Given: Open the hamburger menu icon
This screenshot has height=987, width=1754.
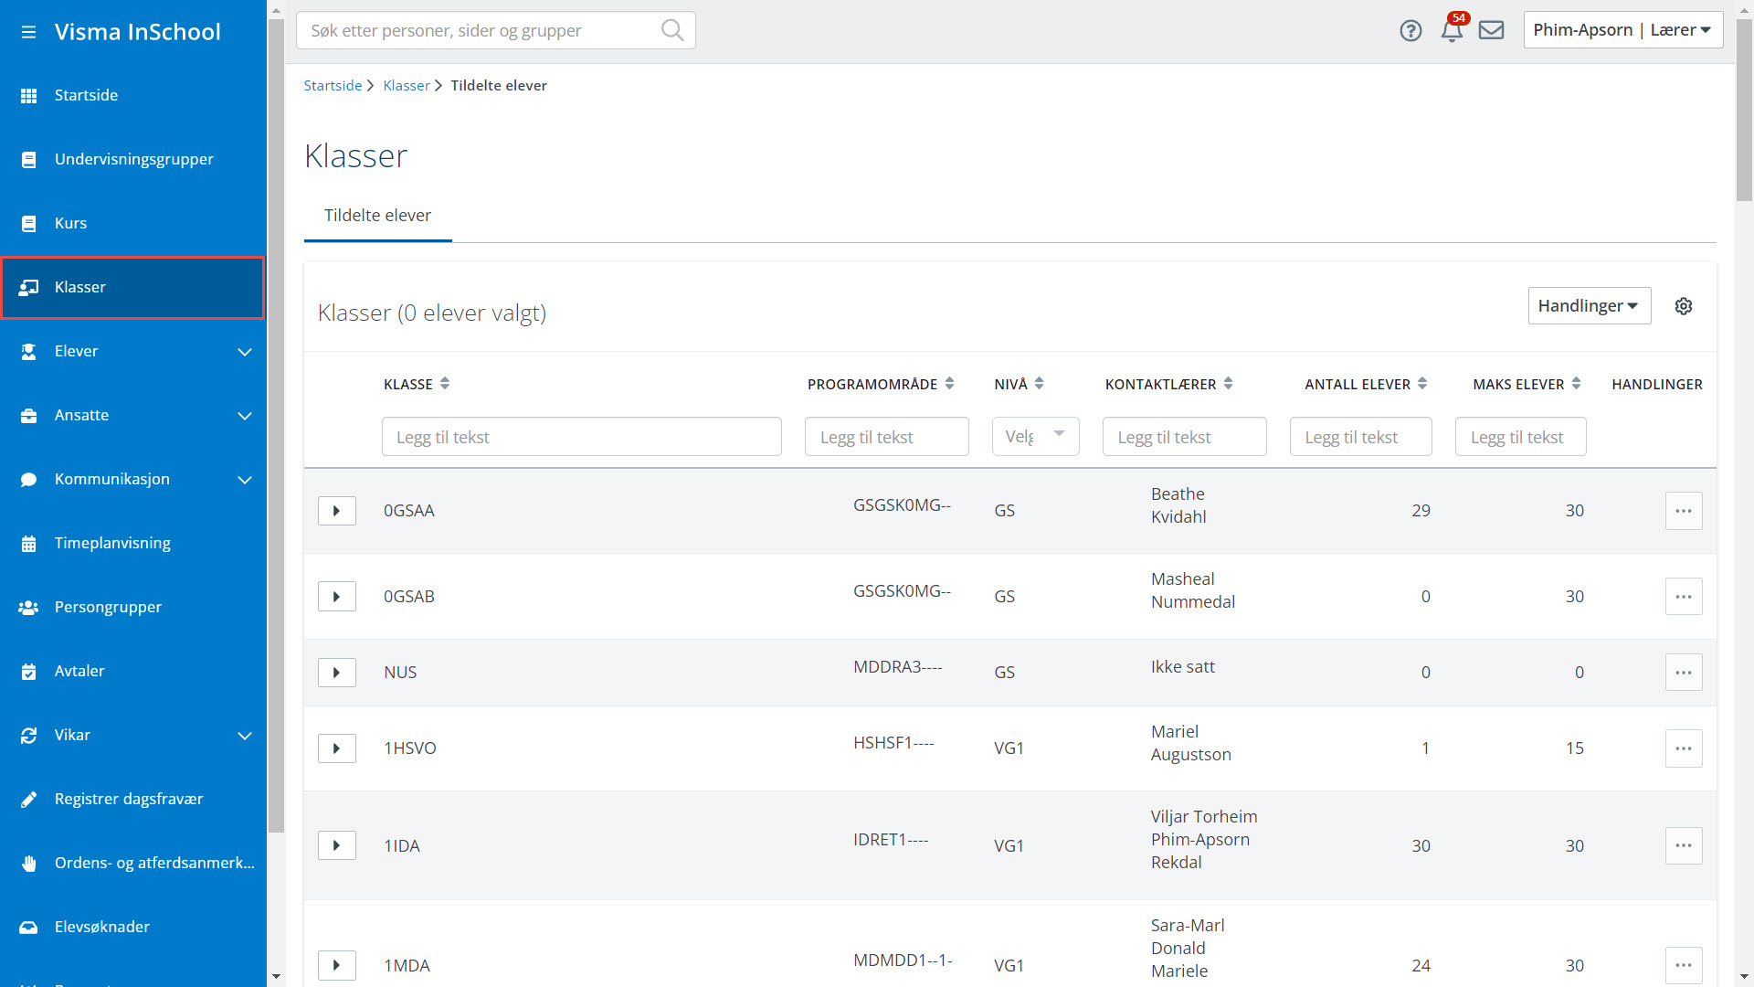Looking at the screenshot, I should [28, 32].
